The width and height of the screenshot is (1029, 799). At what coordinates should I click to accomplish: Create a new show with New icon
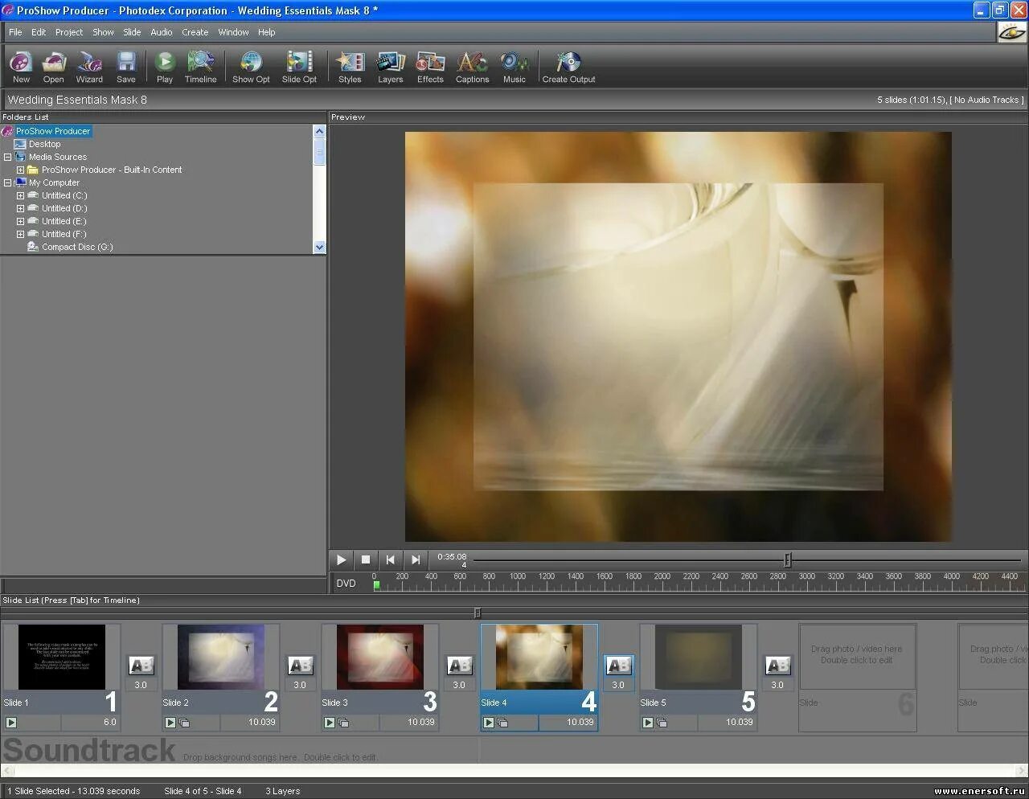[21, 67]
